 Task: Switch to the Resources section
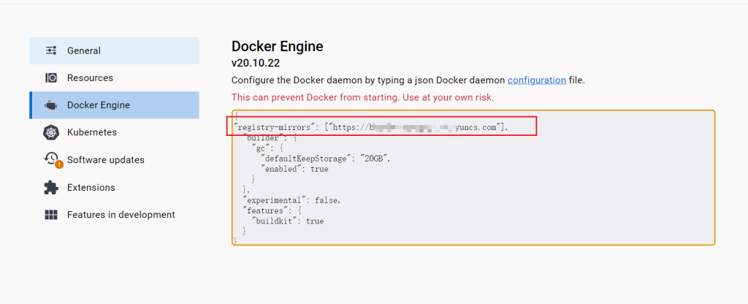tap(90, 78)
